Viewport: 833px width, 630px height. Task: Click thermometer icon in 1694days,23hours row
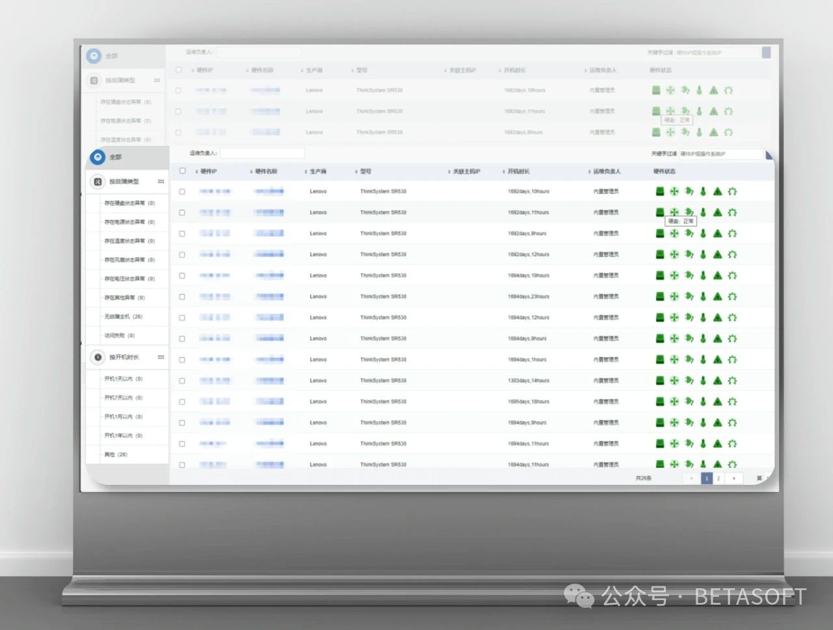[703, 297]
